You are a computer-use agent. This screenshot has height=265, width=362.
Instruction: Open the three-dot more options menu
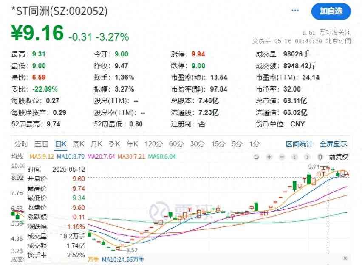(295, 11)
